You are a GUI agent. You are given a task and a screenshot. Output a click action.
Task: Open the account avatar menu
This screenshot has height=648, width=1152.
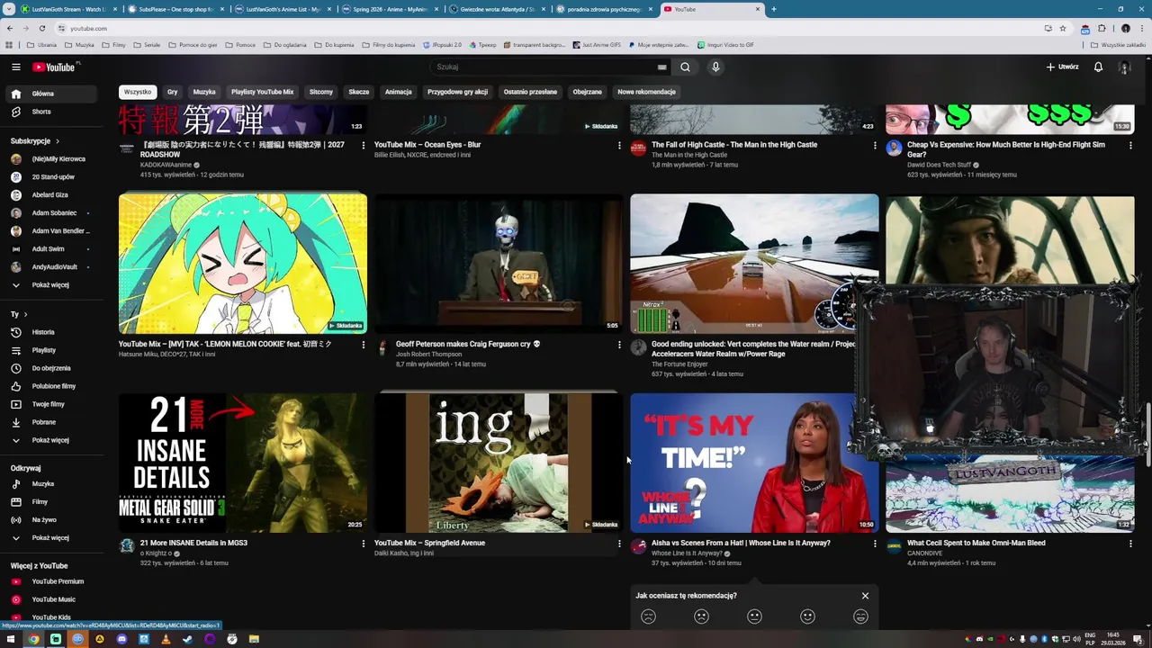(x=1124, y=67)
